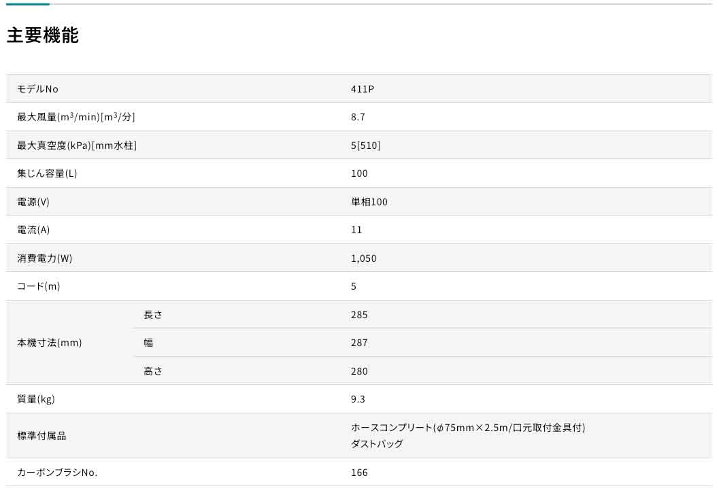Select the vacuum value 5[510]

tap(365, 146)
